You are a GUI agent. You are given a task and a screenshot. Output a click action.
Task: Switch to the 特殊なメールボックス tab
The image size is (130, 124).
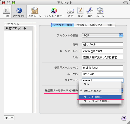click(90, 25)
